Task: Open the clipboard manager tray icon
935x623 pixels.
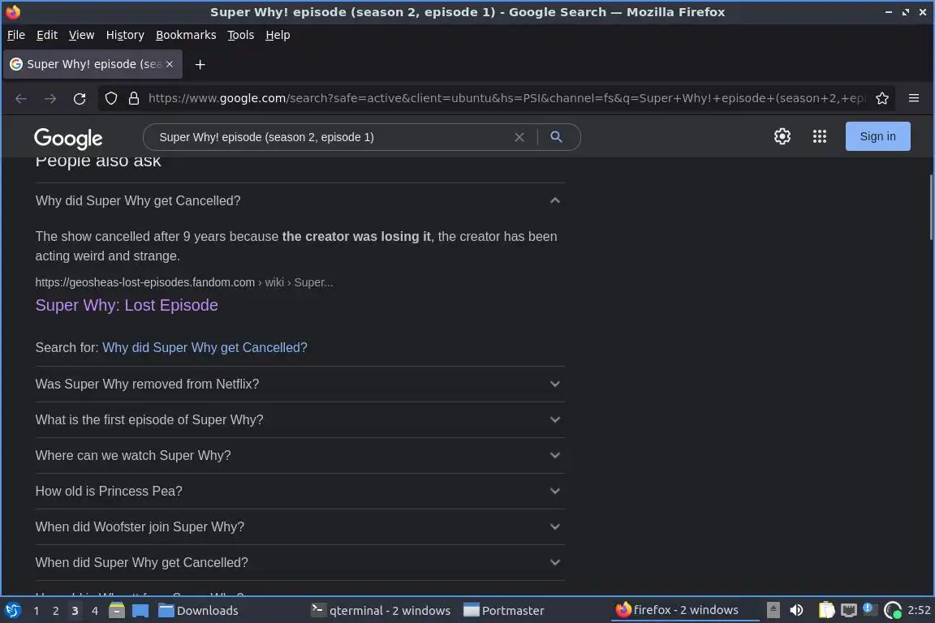Action: point(826,610)
